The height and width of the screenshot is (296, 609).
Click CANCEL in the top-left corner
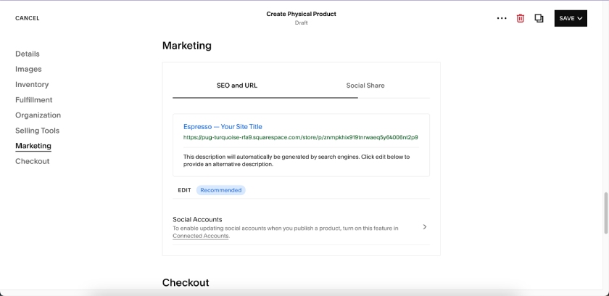point(28,18)
